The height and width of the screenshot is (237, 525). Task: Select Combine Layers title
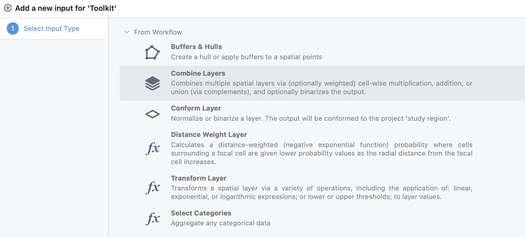[198, 73]
